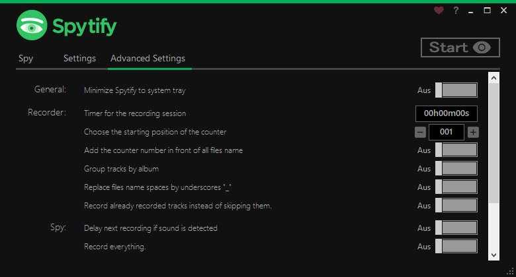Enable counter number in front of file names
This screenshot has width=516, height=277.
456,150
